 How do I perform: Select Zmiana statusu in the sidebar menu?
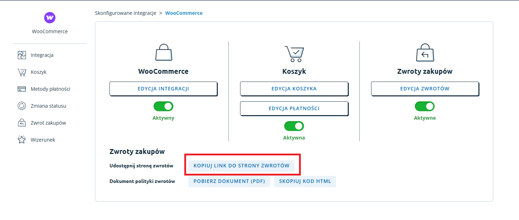pos(48,106)
